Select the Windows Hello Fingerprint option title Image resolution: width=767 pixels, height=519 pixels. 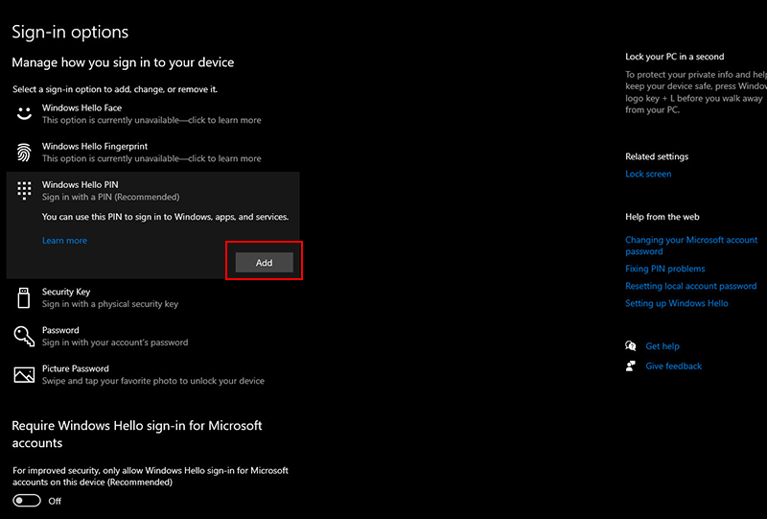[94, 147]
